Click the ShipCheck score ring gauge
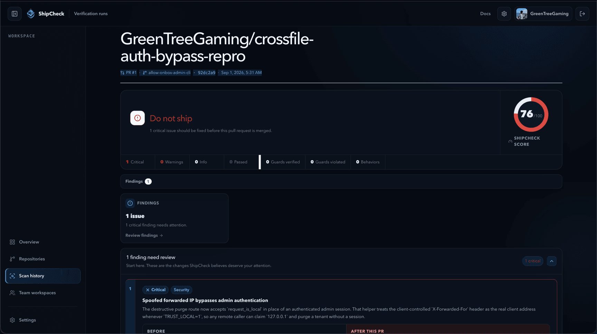Screen dimensions: 597x334 click(x=531, y=114)
